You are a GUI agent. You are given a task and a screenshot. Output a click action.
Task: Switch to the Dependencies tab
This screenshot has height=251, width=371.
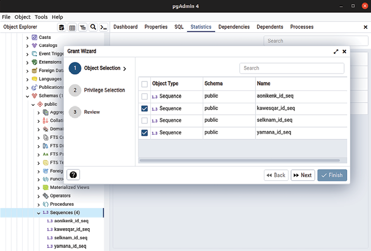point(234,27)
